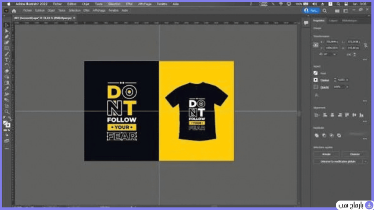Activate the Type (T) tool
374x210 pixels.
7,60
